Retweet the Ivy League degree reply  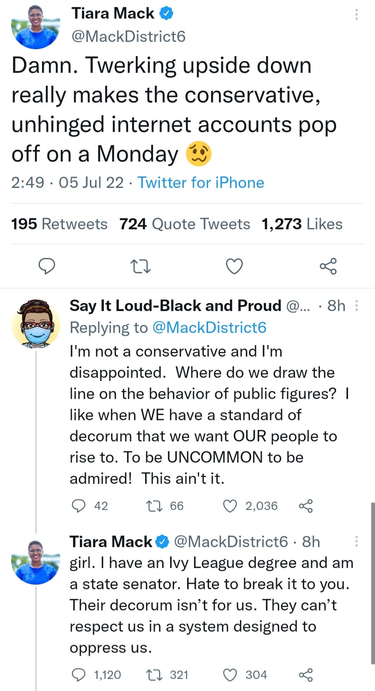coord(155,675)
